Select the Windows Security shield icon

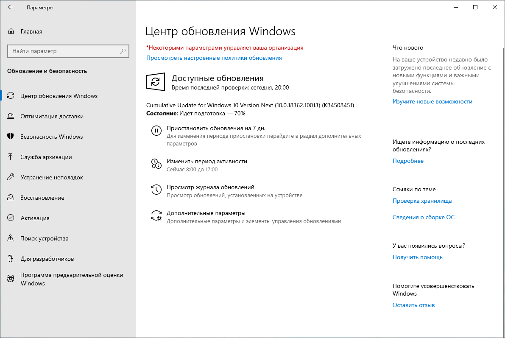pyautogui.click(x=10, y=136)
